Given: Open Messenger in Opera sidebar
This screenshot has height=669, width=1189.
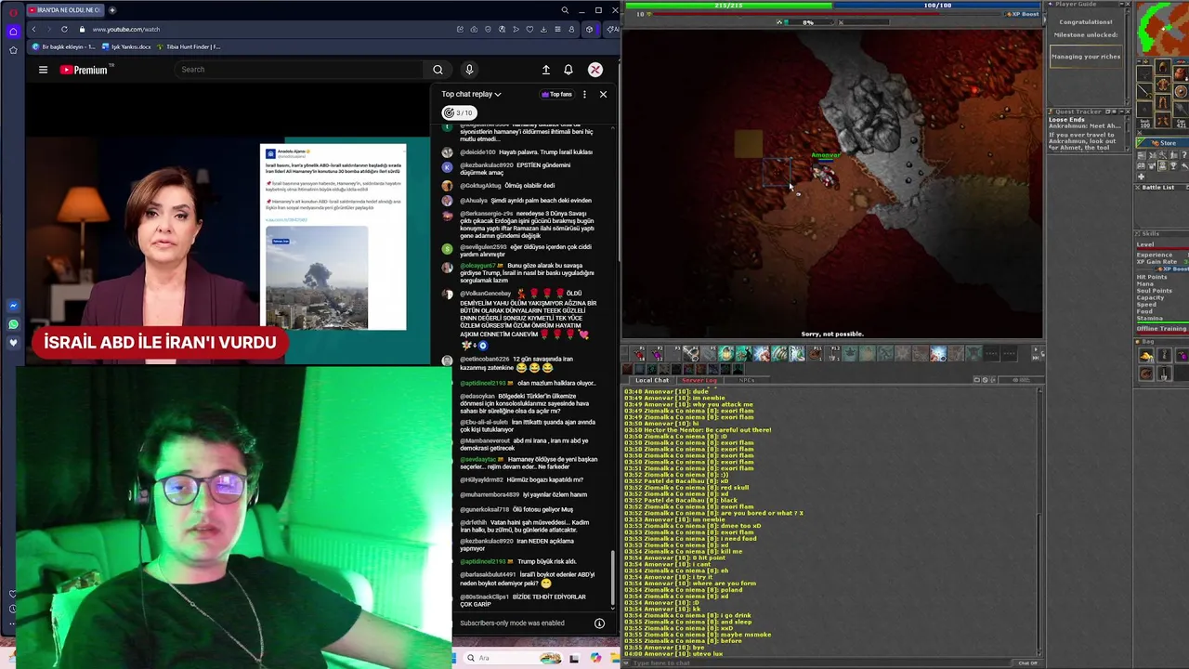Looking at the screenshot, I should pos(13,306).
